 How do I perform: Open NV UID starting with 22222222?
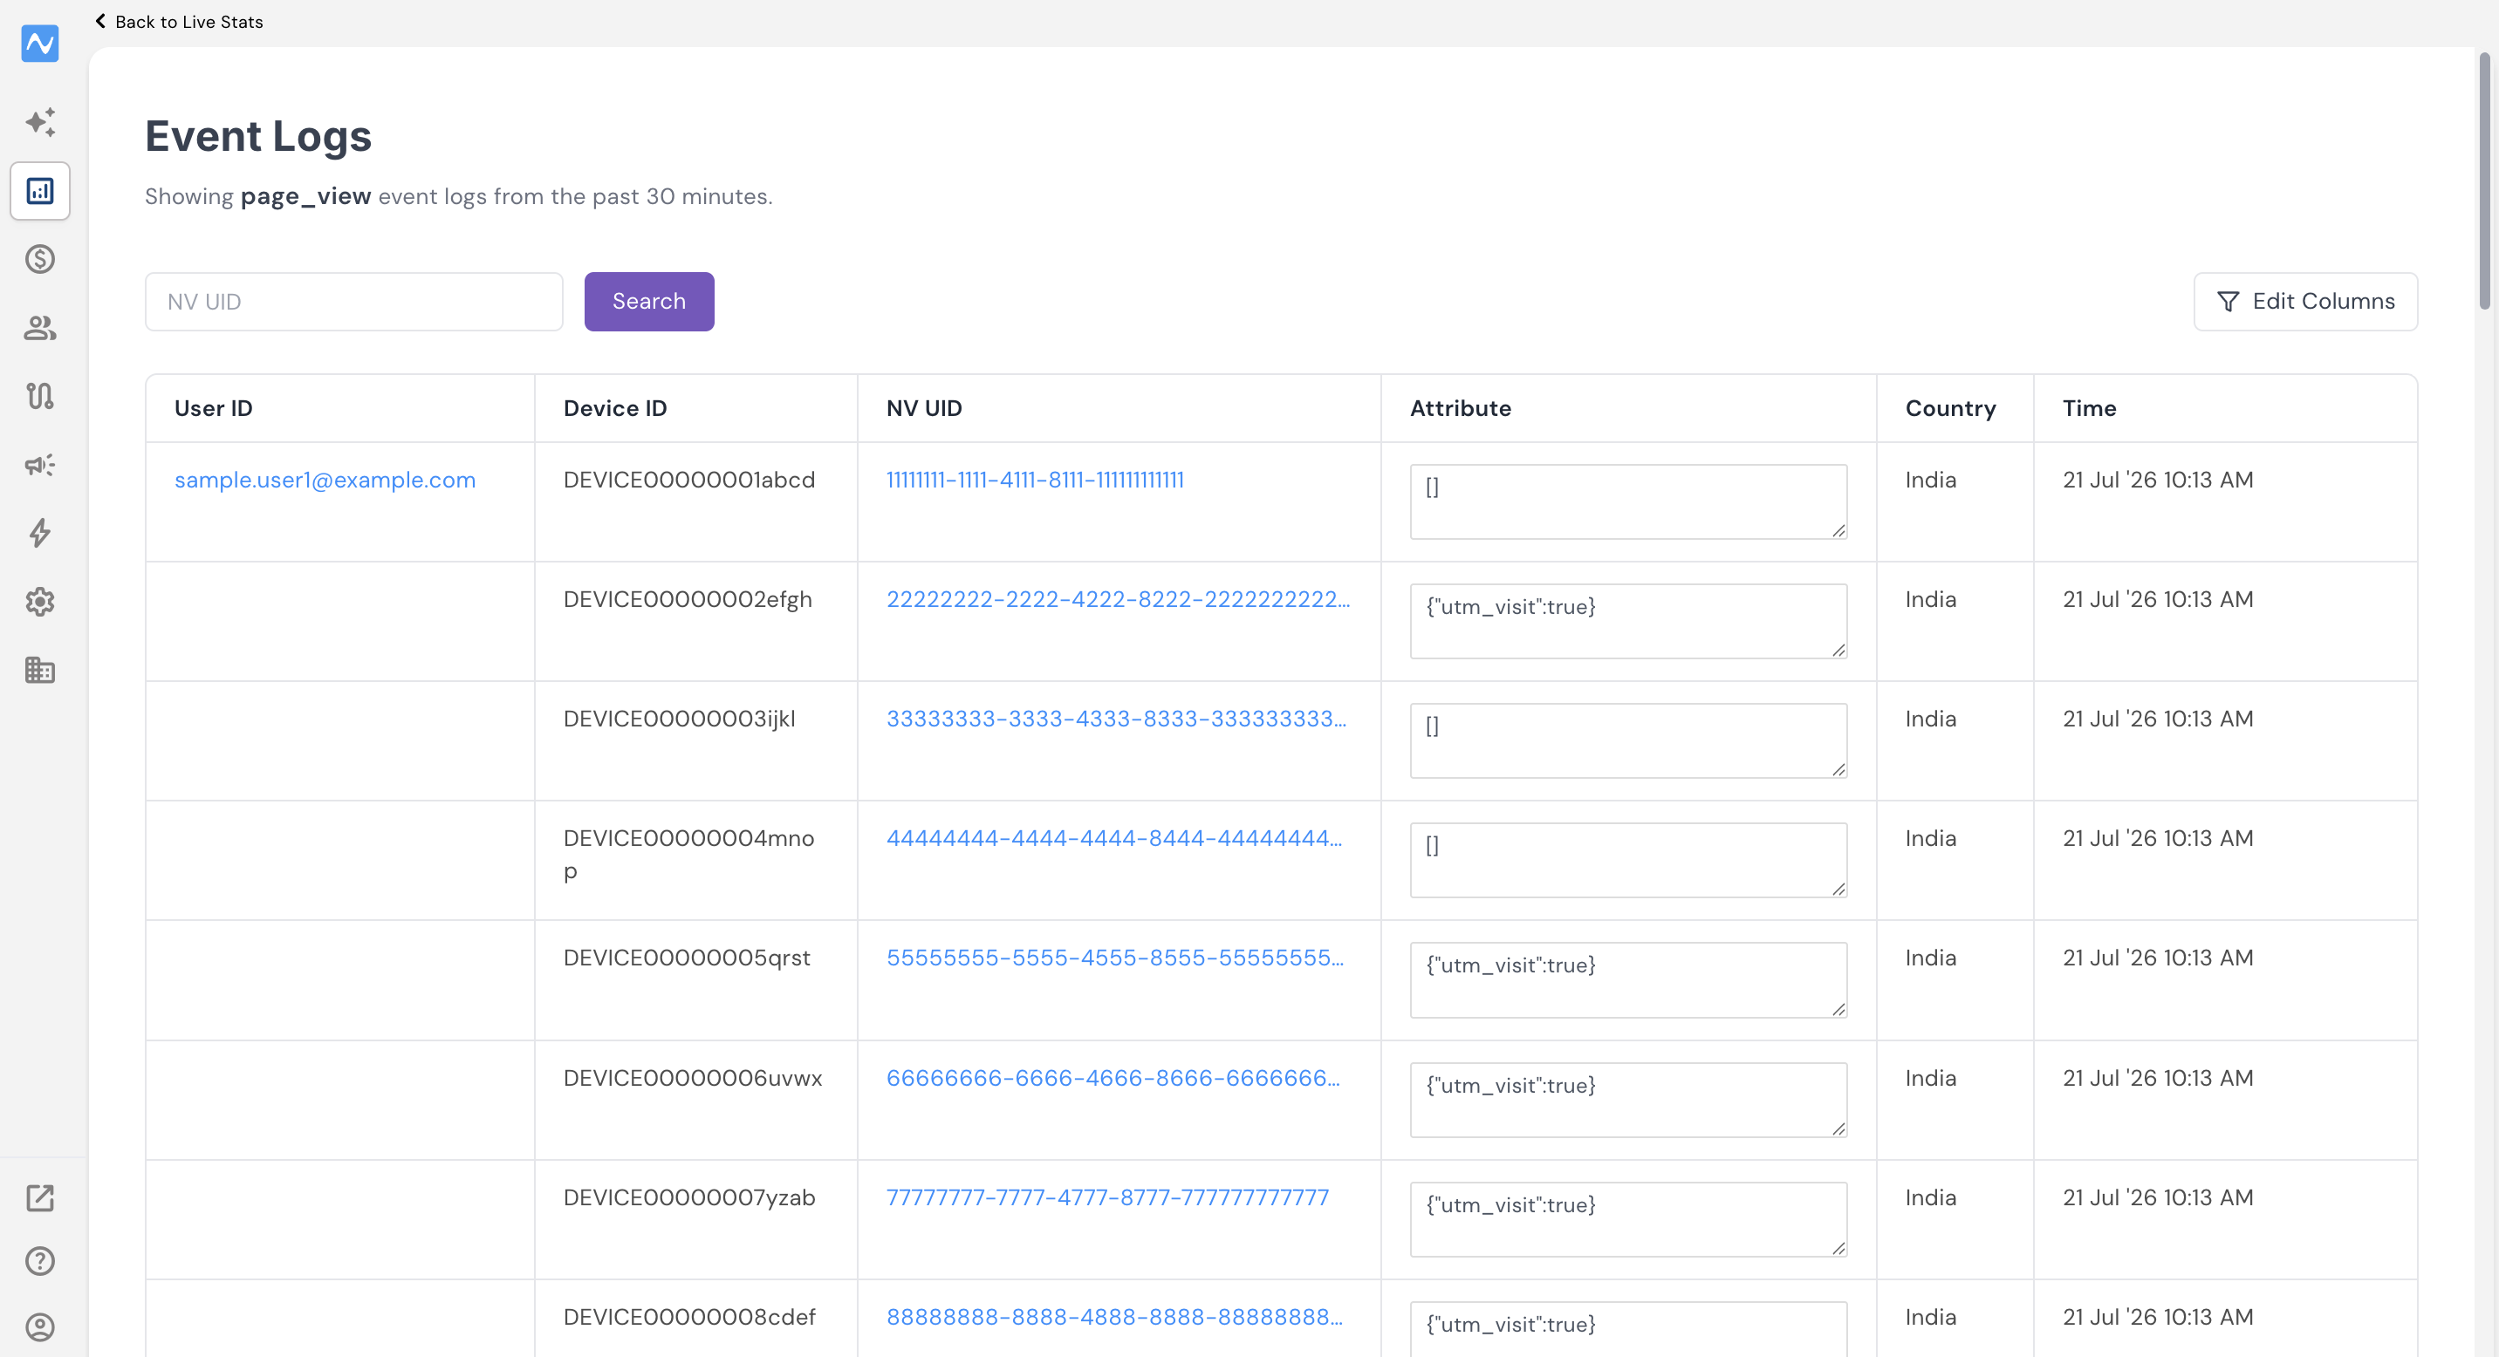(x=1118, y=599)
